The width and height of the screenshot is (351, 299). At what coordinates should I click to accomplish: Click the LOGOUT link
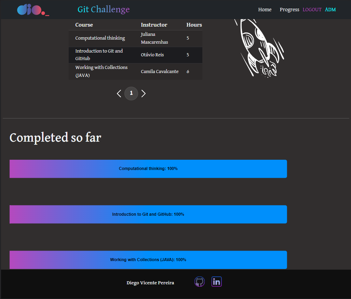pyautogui.click(x=312, y=10)
